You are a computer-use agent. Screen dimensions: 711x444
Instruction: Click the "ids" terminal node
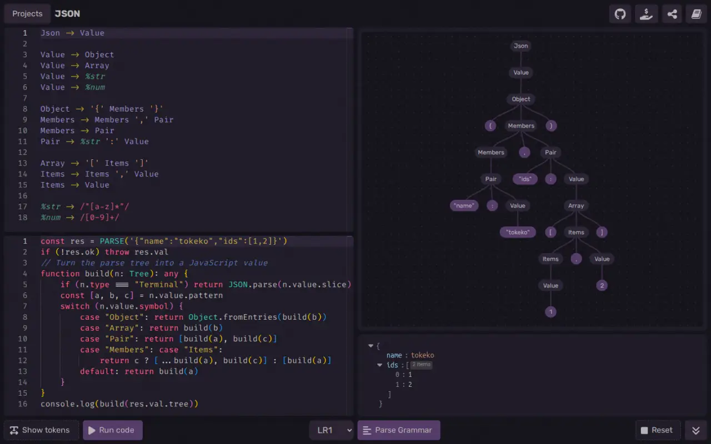[525, 179]
